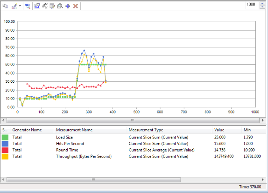Sort by Value column header
268x193 pixels.
tap(226, 130)
